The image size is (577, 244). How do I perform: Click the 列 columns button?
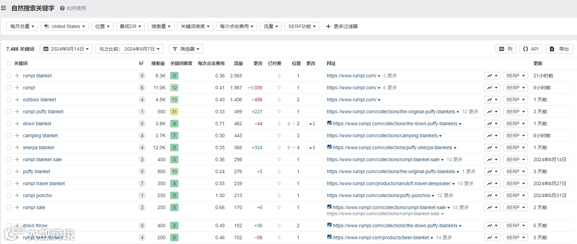(506, 49)
